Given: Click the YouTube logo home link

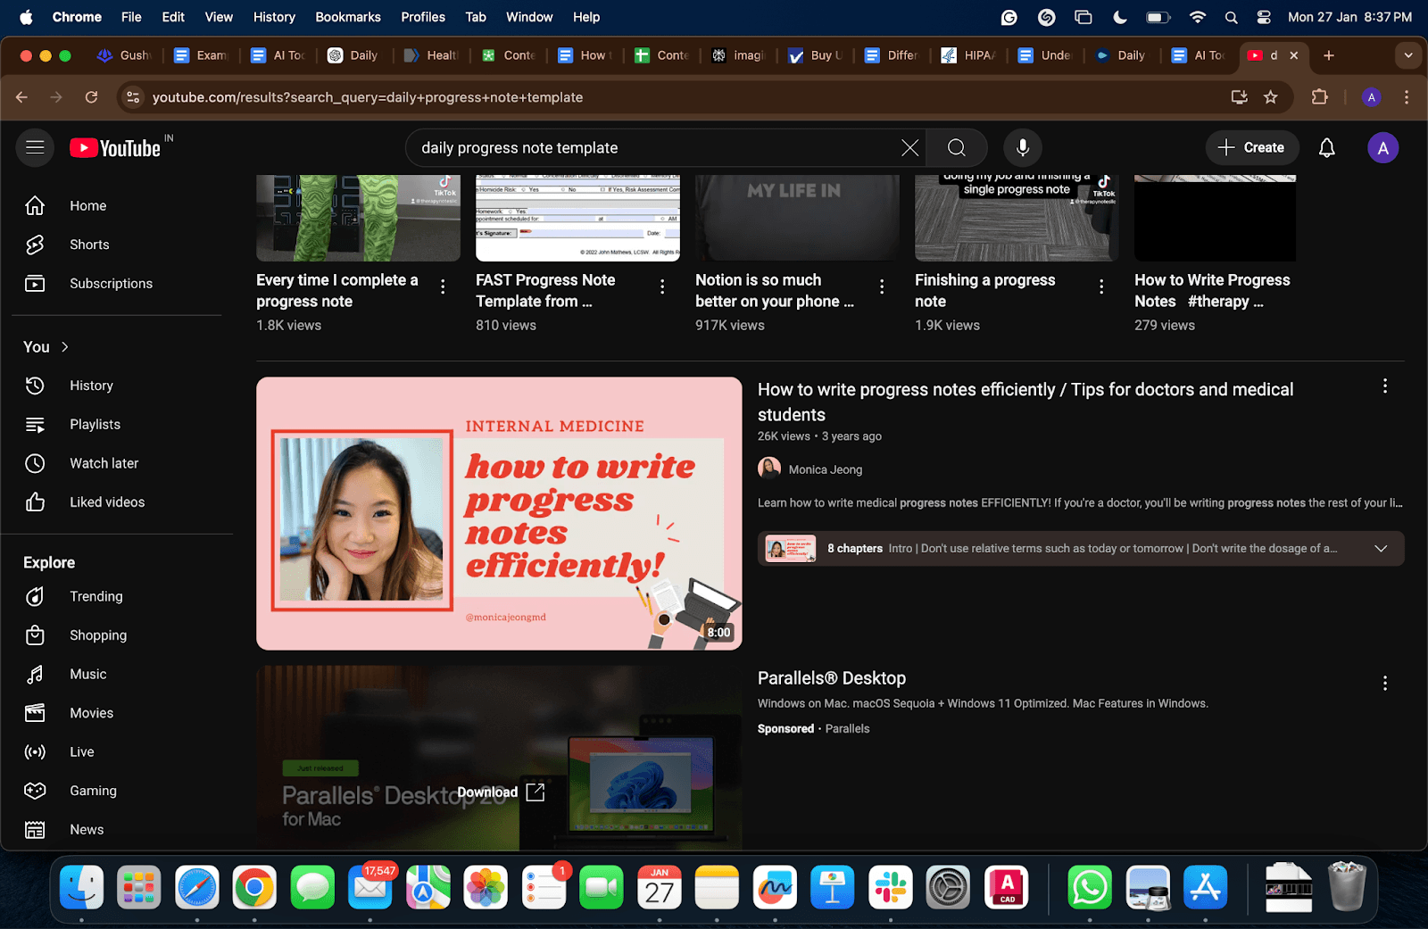Looking at the screenshot, I should (116, 148).
